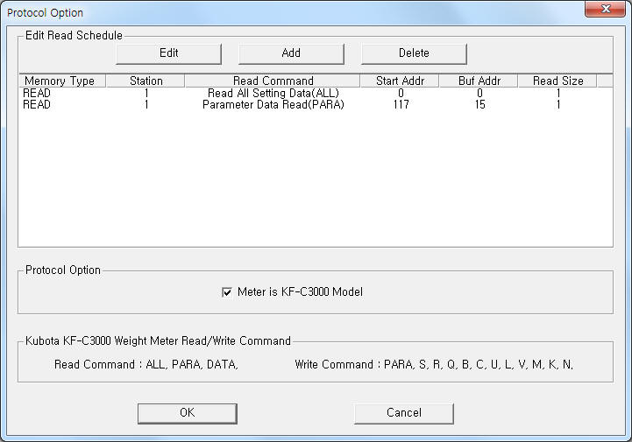
Task: Toggle Meter is KF-C3000 Model checkbox
Action: pos(227,292)
